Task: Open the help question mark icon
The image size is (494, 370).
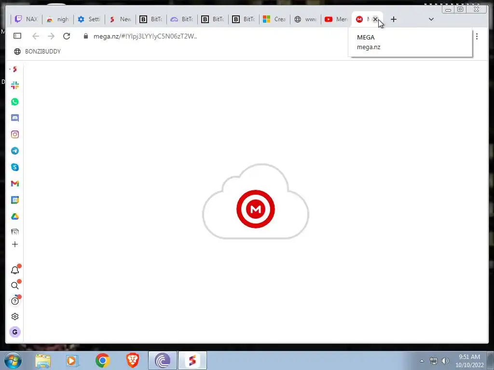Action: [x=15, y=301]
